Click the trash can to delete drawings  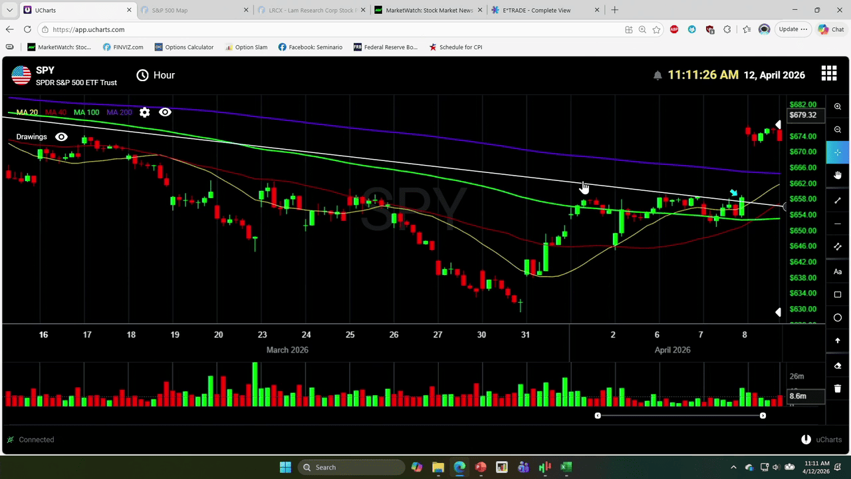pyautogui.click(x=838, y=389)
